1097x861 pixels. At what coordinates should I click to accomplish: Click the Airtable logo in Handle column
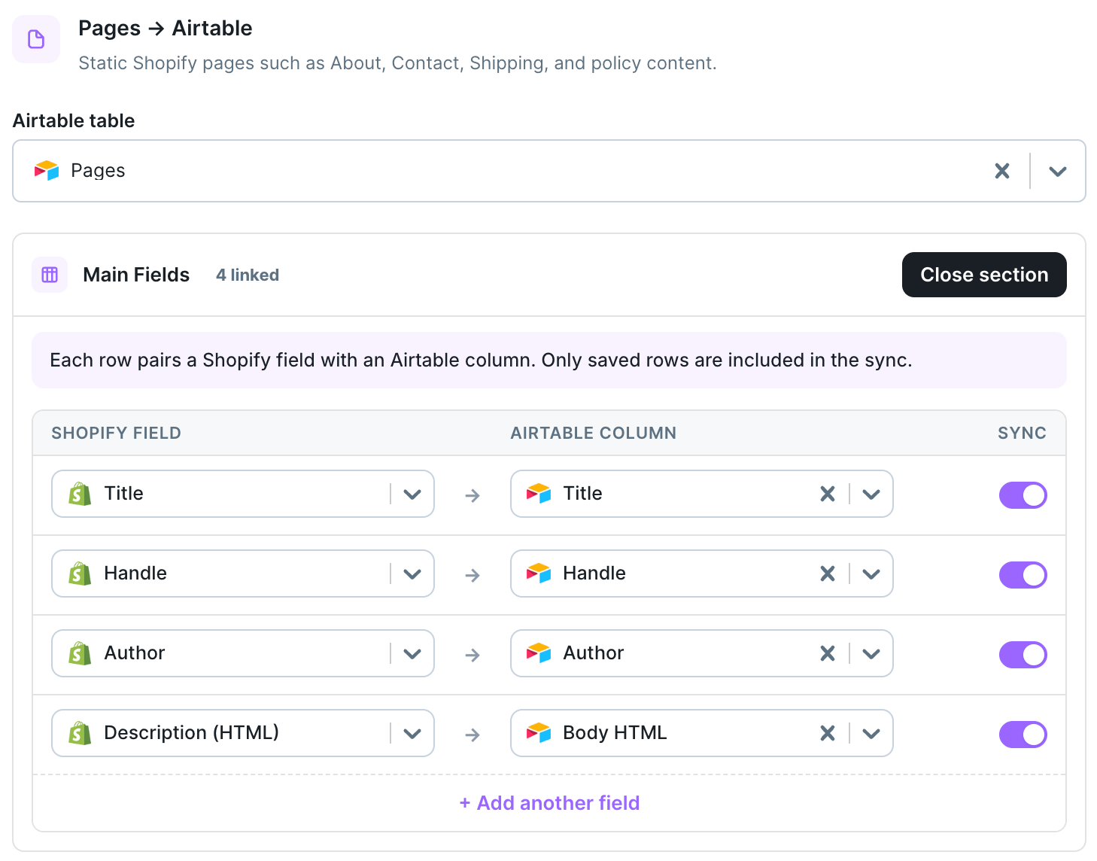539,573
